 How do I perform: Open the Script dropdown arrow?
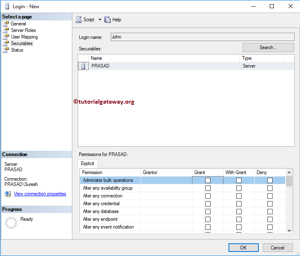point(100,20)
